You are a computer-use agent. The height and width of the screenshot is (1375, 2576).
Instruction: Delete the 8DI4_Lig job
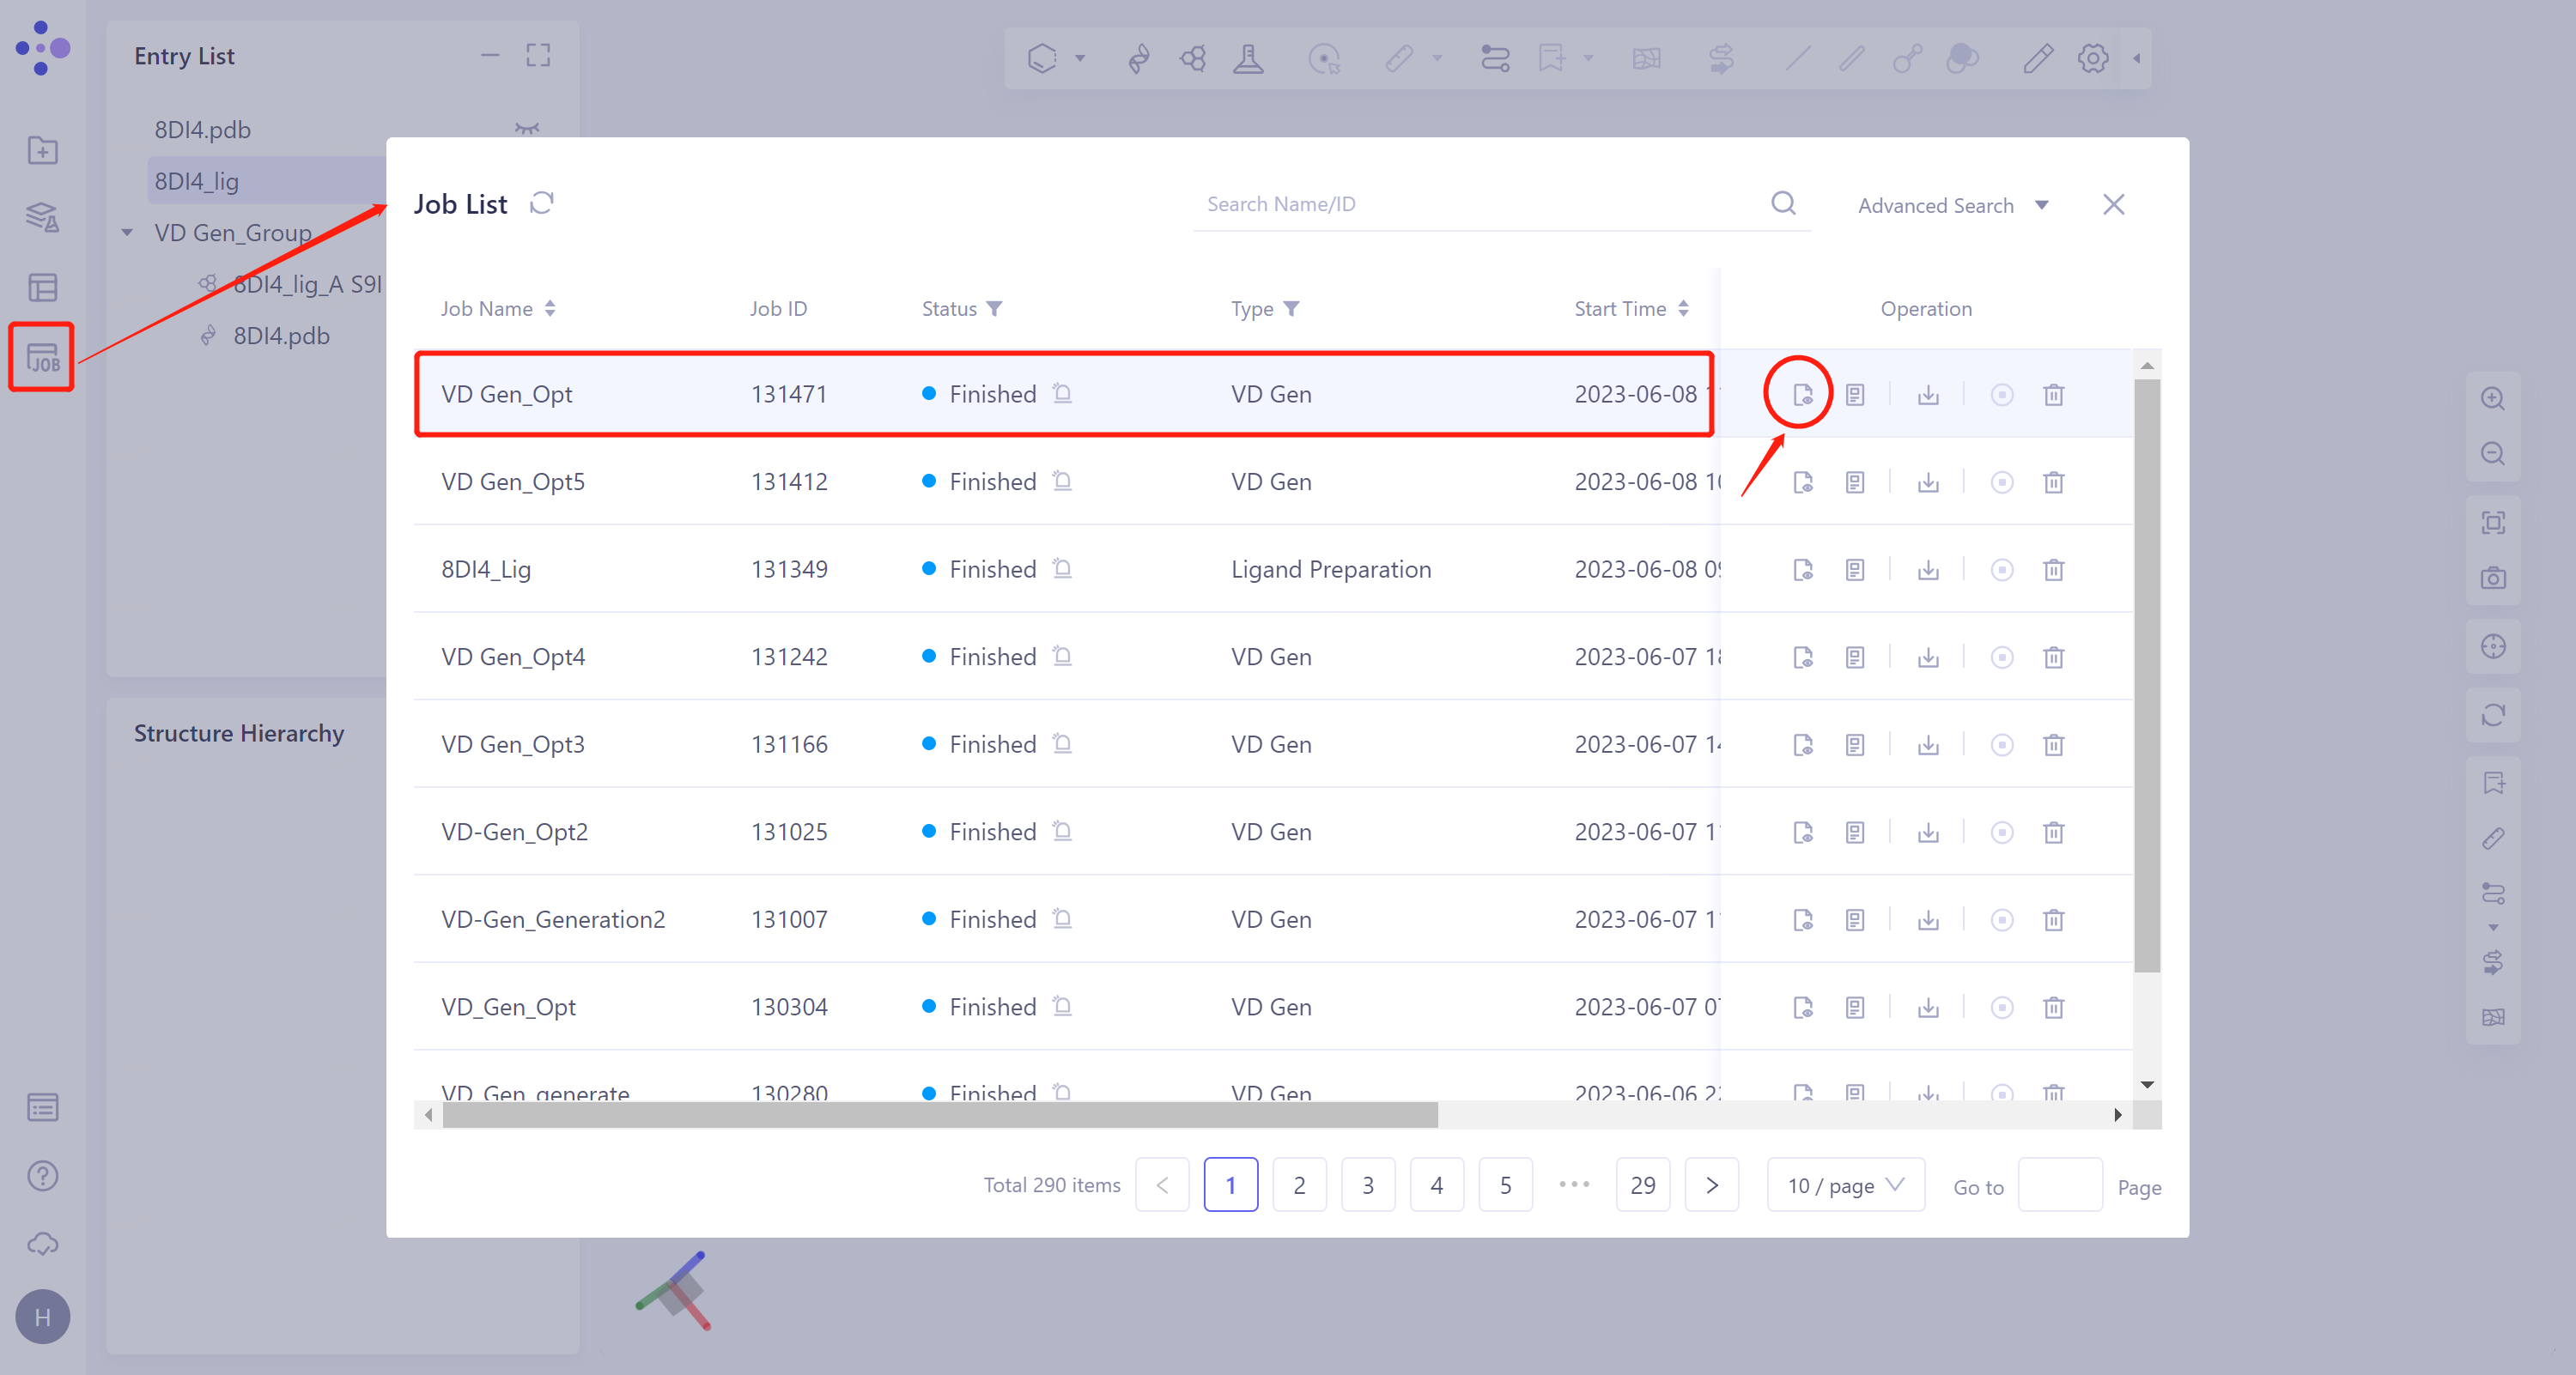tap(2053, 570)
